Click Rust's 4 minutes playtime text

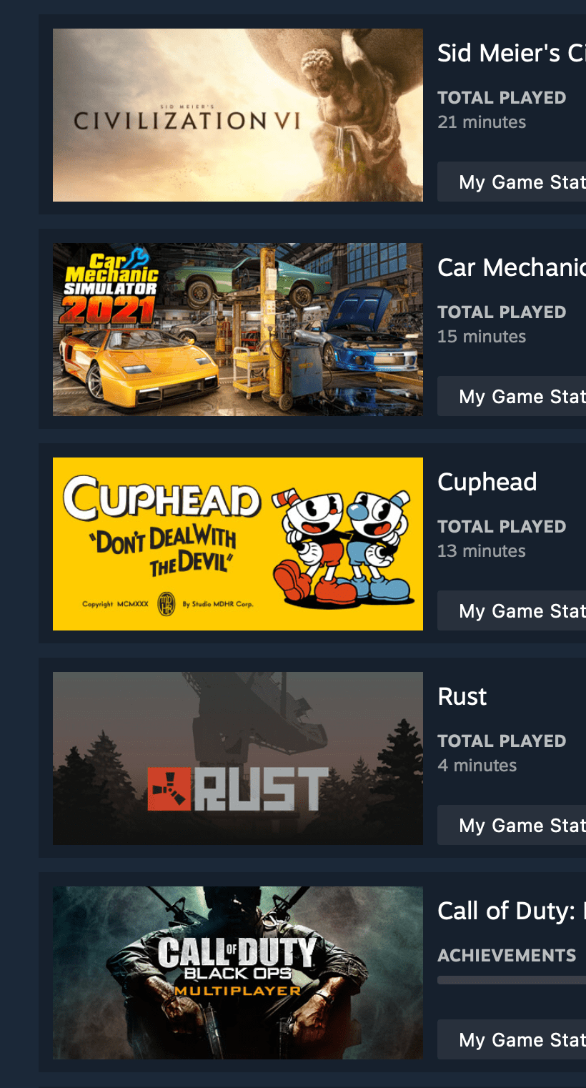point(477,766)
